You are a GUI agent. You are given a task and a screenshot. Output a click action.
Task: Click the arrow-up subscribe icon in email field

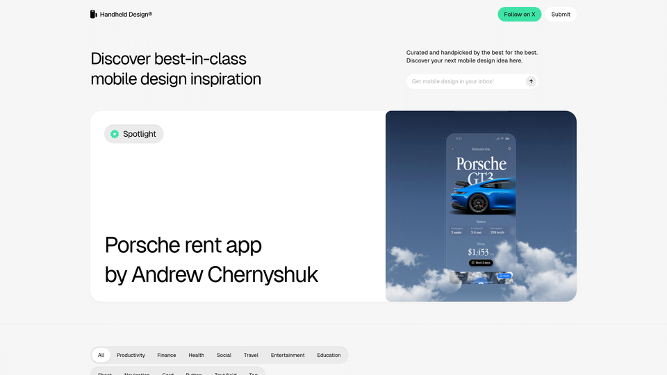(530, 81)
